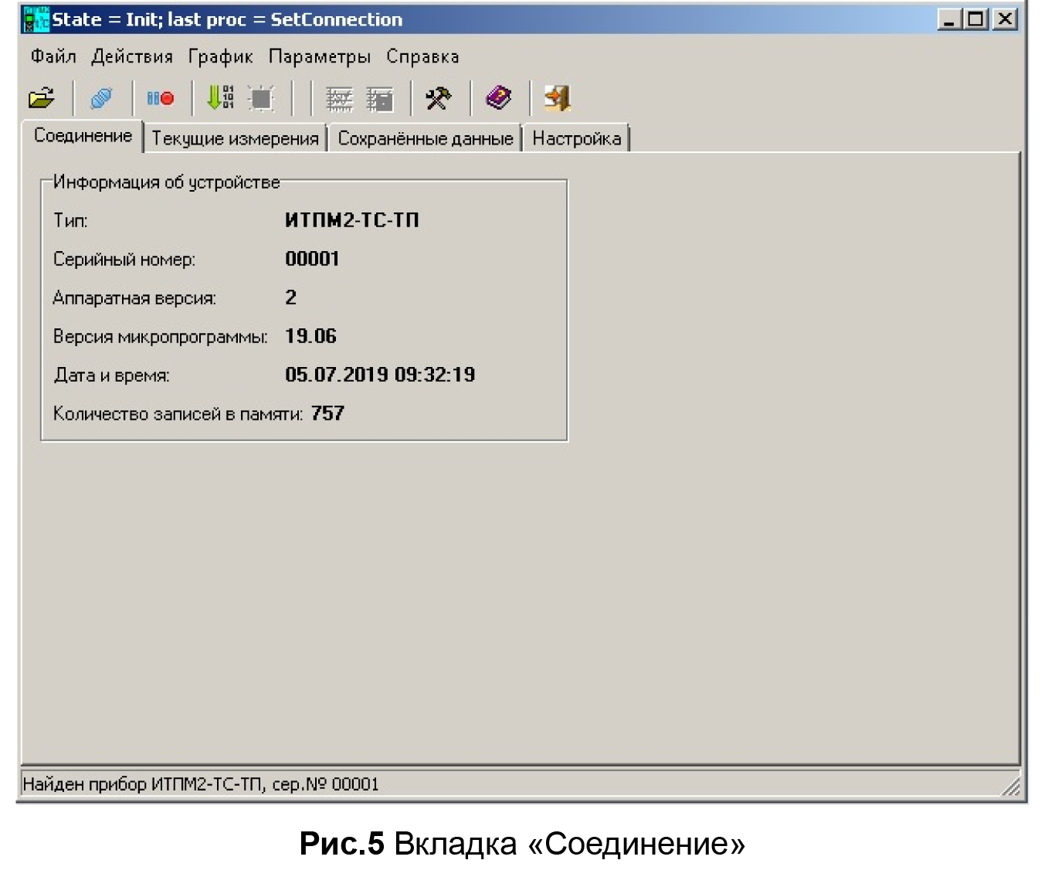Click the green arrow download data icon
Image resolution: width=1048 pixels, height=877 pixels.
tap(220, 98)
